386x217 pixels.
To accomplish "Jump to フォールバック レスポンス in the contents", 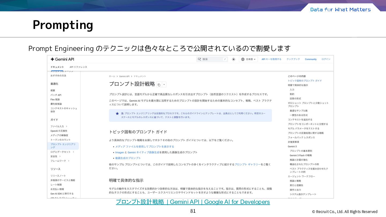I will 301,137.
